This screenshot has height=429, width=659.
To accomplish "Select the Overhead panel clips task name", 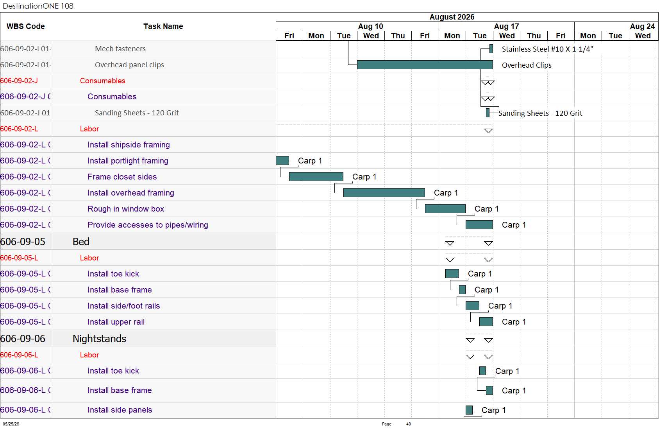I will (129, 65).
